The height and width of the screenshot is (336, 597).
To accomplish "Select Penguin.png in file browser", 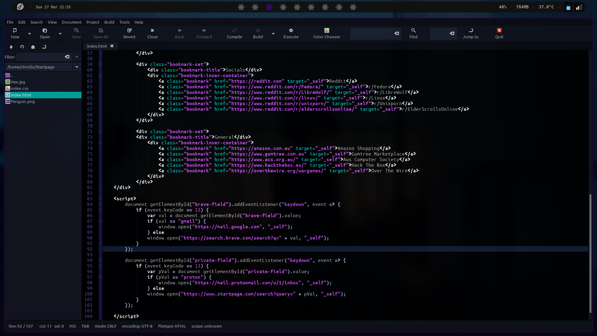I will (x=43, y=101).
